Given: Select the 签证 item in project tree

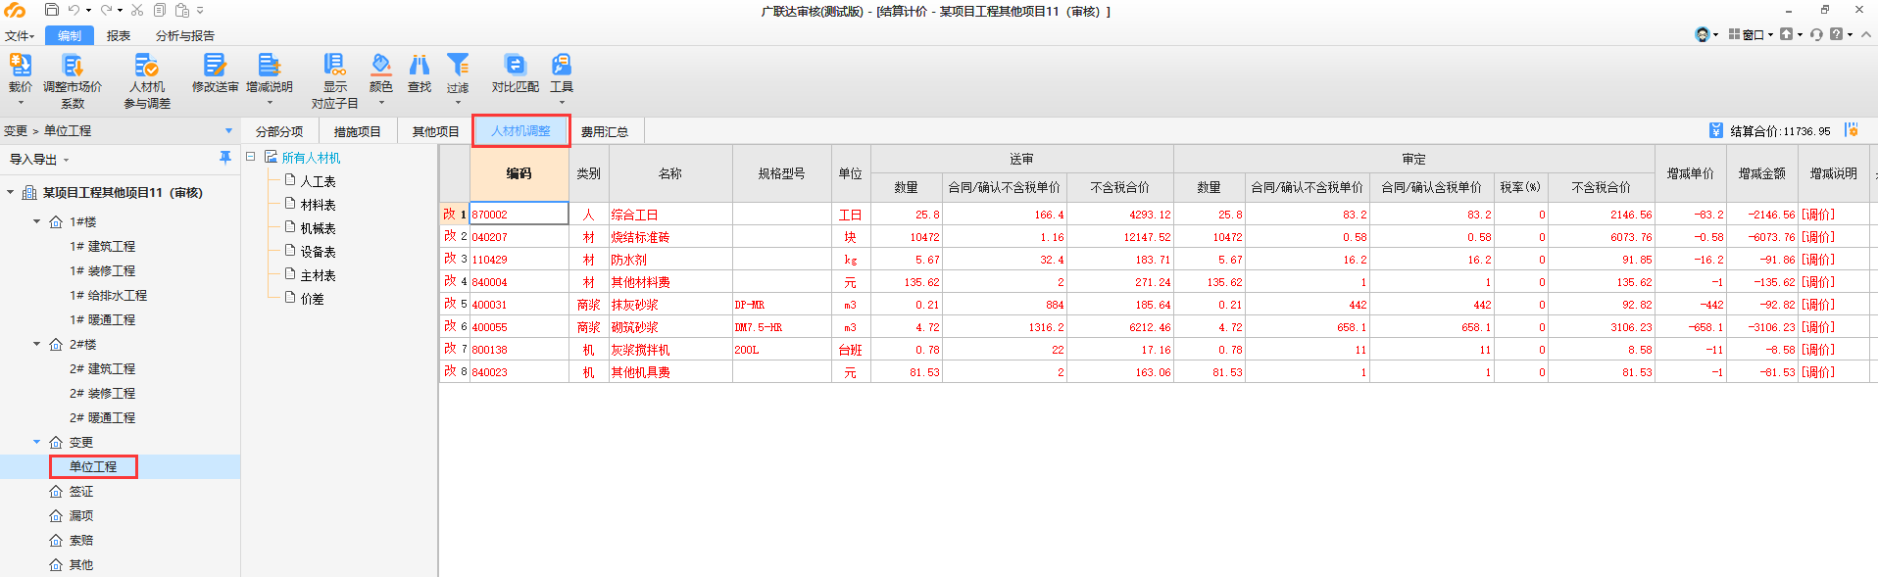Looking at the screenshot, I should click(x=81, y=491).
